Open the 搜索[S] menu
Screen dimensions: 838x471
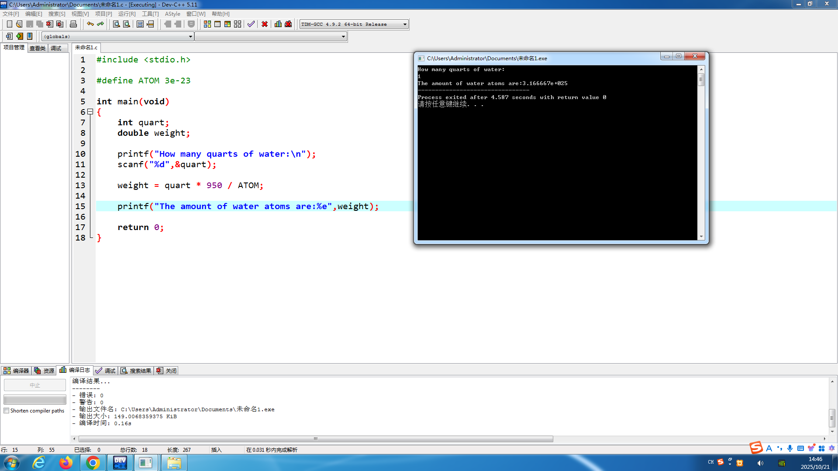[57, 14]
